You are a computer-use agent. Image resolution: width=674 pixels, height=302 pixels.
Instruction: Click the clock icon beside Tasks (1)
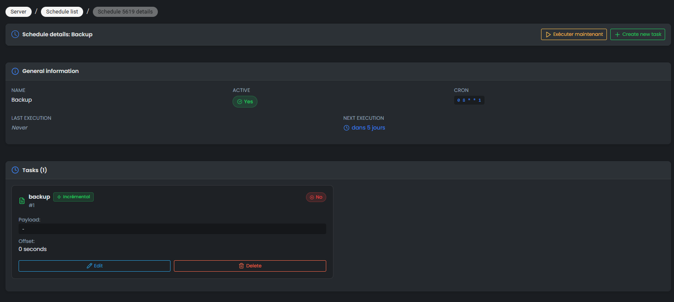coord(15,170)
